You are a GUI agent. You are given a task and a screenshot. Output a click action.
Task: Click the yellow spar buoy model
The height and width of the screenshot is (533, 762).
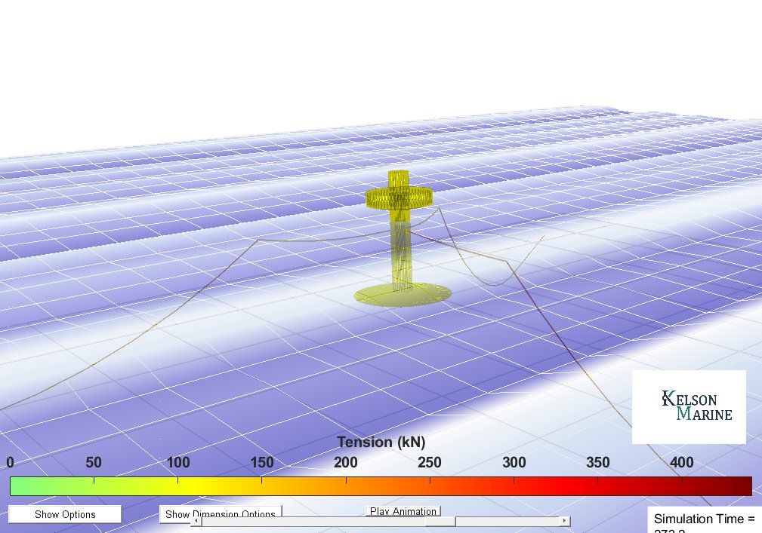[400, 237]
